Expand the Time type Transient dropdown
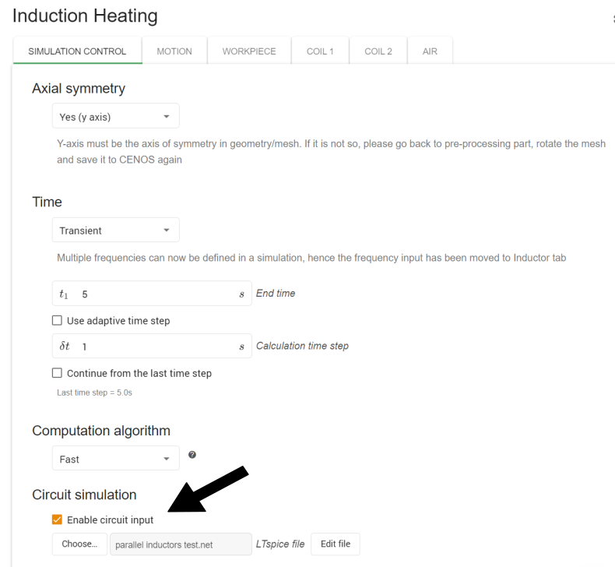 [x=115, y=231]
